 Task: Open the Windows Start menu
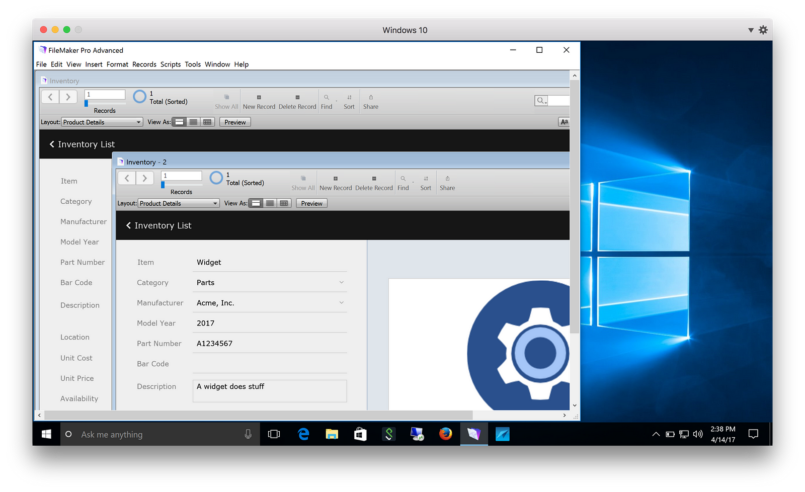(x=46, y=434)
